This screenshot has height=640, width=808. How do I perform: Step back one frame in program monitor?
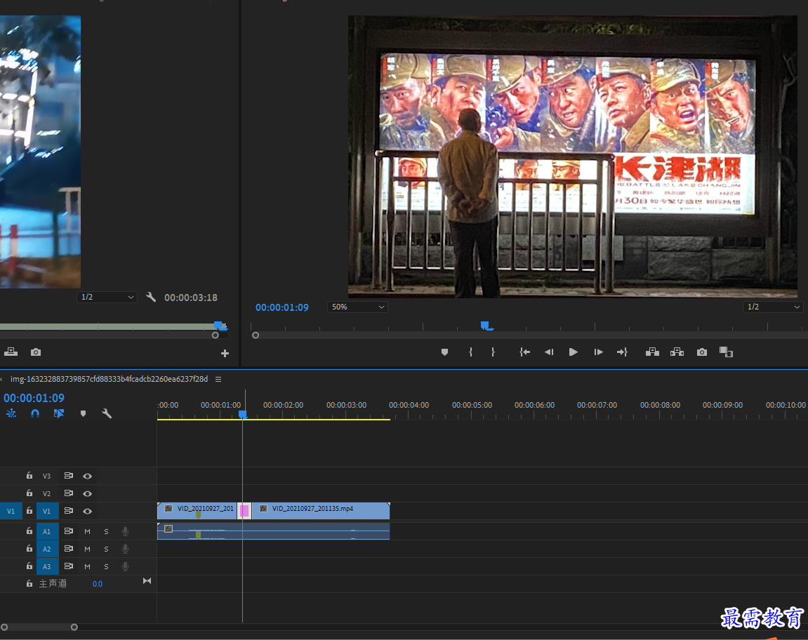[549, 352]
